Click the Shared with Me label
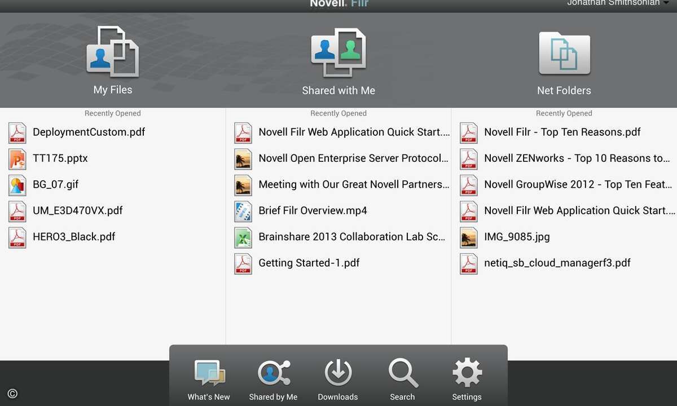Viewport: 677px width, 406px height. [x=338, y=90]
